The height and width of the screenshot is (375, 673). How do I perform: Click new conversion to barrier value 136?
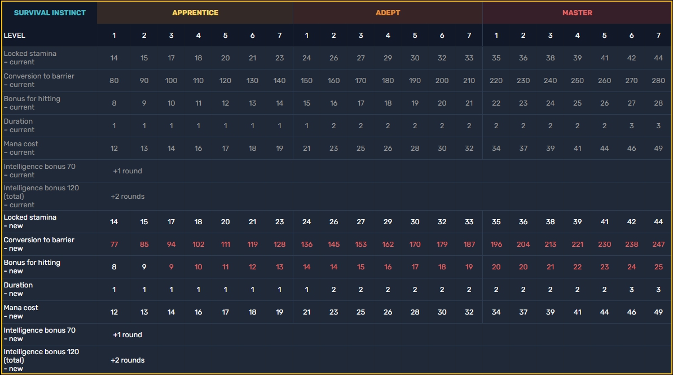tap(306, 245)
